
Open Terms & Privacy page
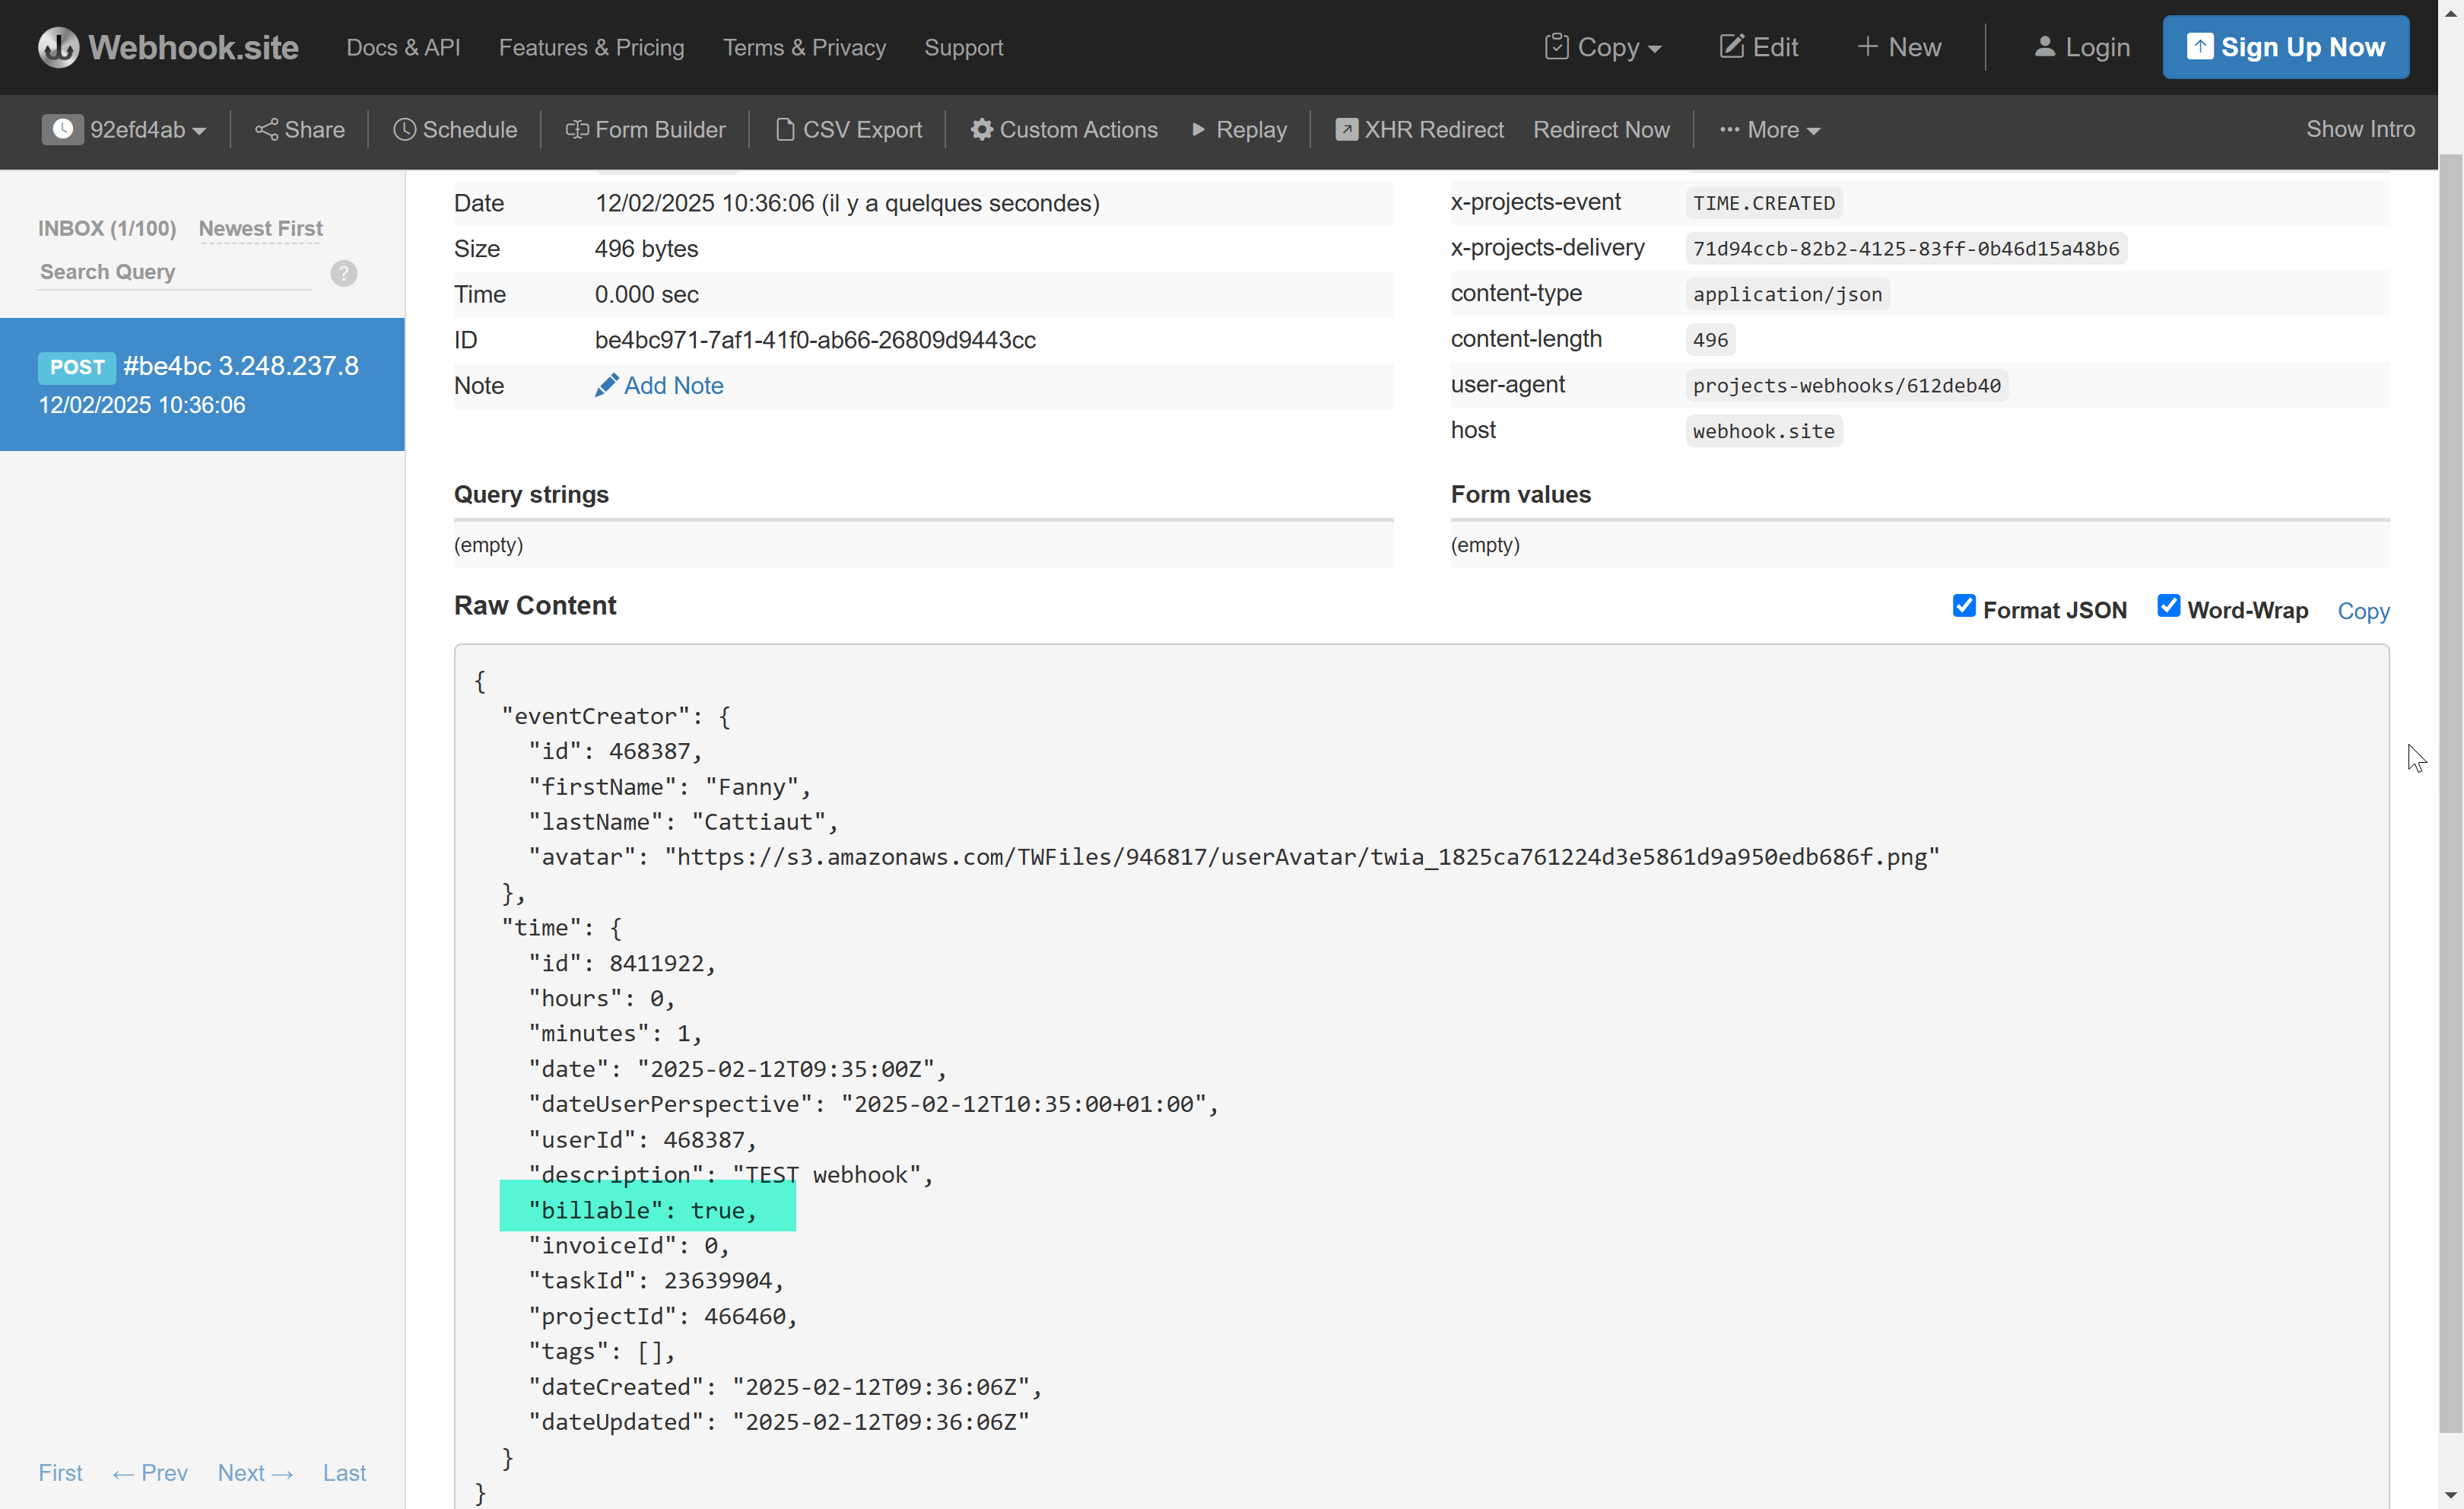click(x=804, y=47)
